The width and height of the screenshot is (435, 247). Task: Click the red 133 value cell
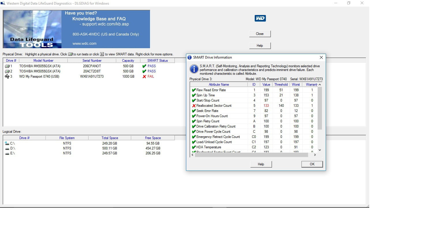pyautogui.click(x=266, y=106)
